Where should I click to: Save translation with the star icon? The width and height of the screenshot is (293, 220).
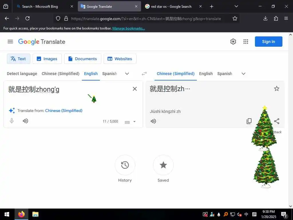[x=277, y=89]
